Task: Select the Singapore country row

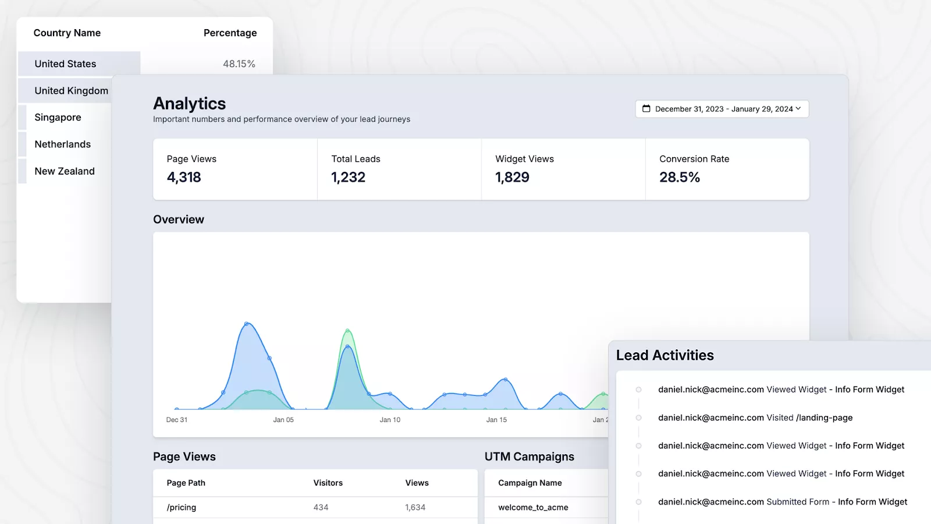Action: (58, 118)
